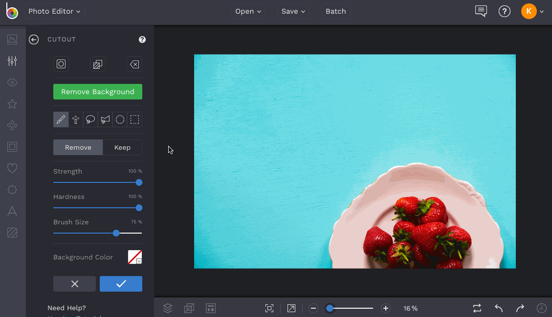Image resolution: width=552 pixels, height=317 pixels.
Task: Click the Batch button
Action: pyautogui.click(x=336, y=11)
